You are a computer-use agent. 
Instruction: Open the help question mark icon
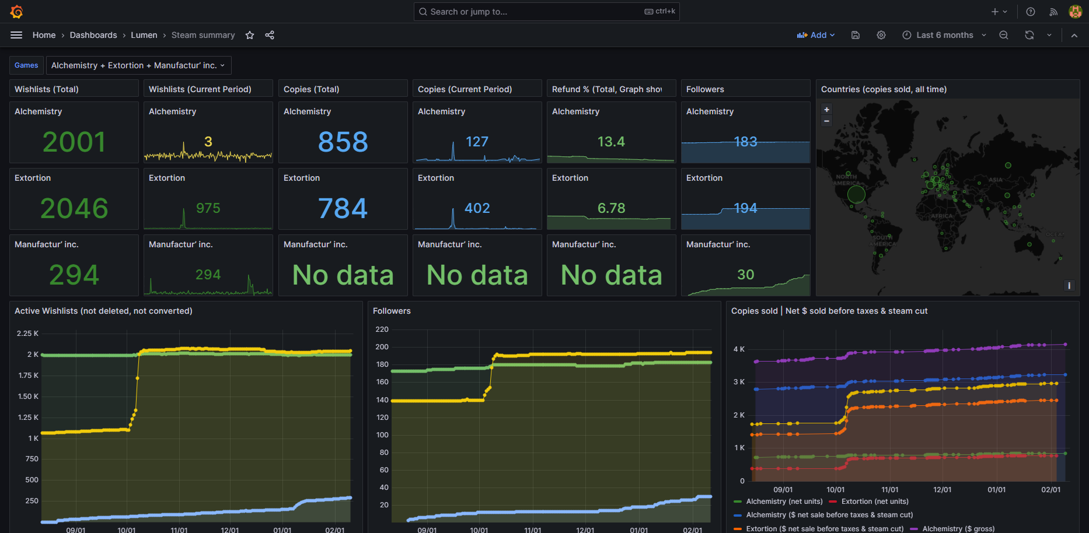[x=1031, y=12]
